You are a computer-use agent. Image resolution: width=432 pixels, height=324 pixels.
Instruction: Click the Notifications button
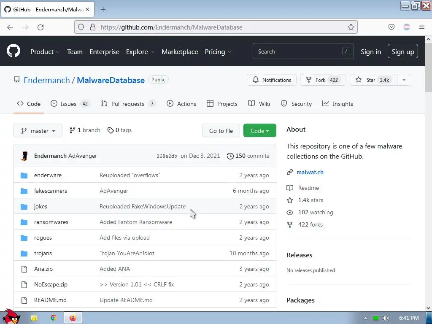coord(272,80)
